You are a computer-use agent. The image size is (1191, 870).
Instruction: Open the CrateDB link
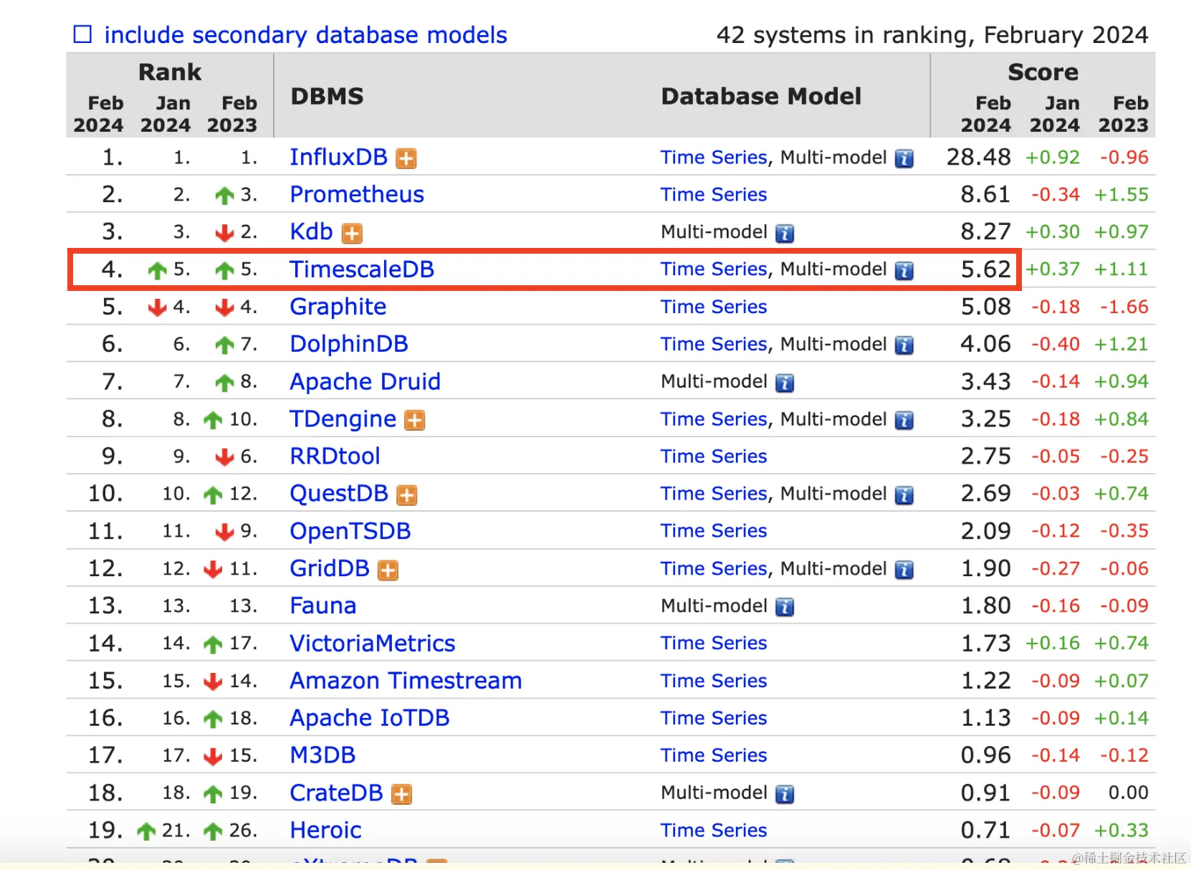[x=336, y=793]
